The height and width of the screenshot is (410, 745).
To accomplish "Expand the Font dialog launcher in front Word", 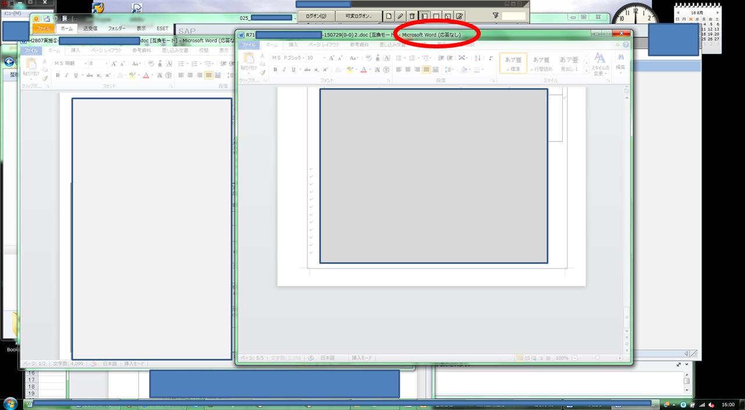I will click(x=389, y=80).
